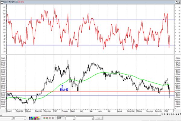Open the dropdown right of the GMKN field
Screen dimensions: 181x121
pyautogui.click(x=73, y=118)
